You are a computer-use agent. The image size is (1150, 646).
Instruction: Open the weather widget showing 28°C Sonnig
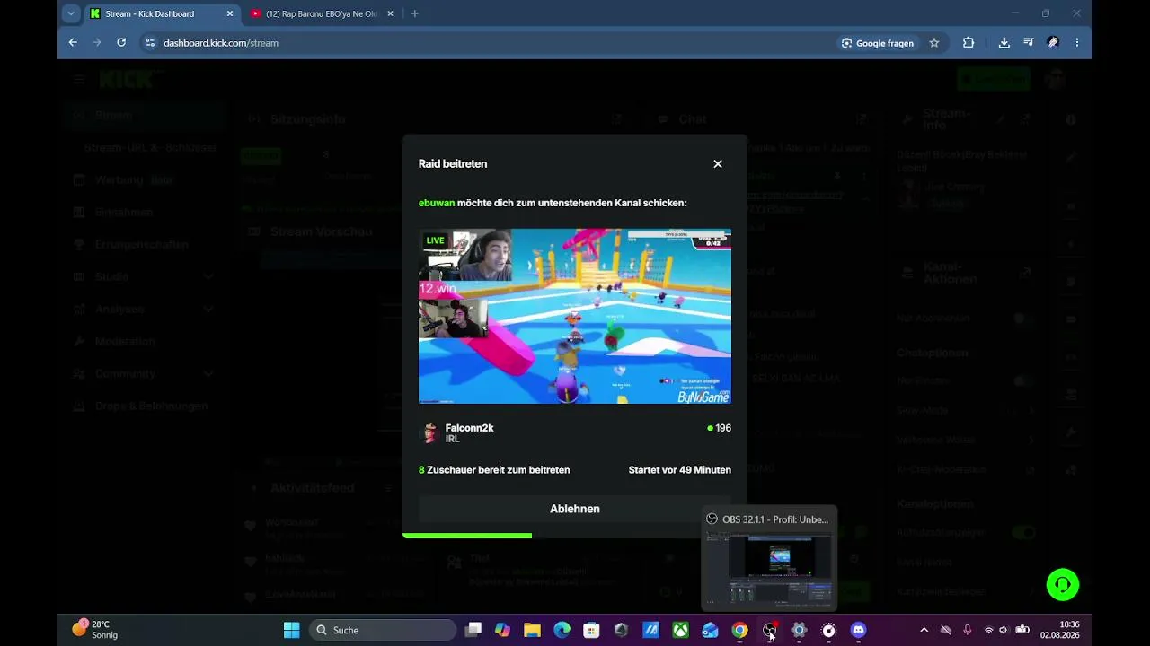(x=97, y=630)
